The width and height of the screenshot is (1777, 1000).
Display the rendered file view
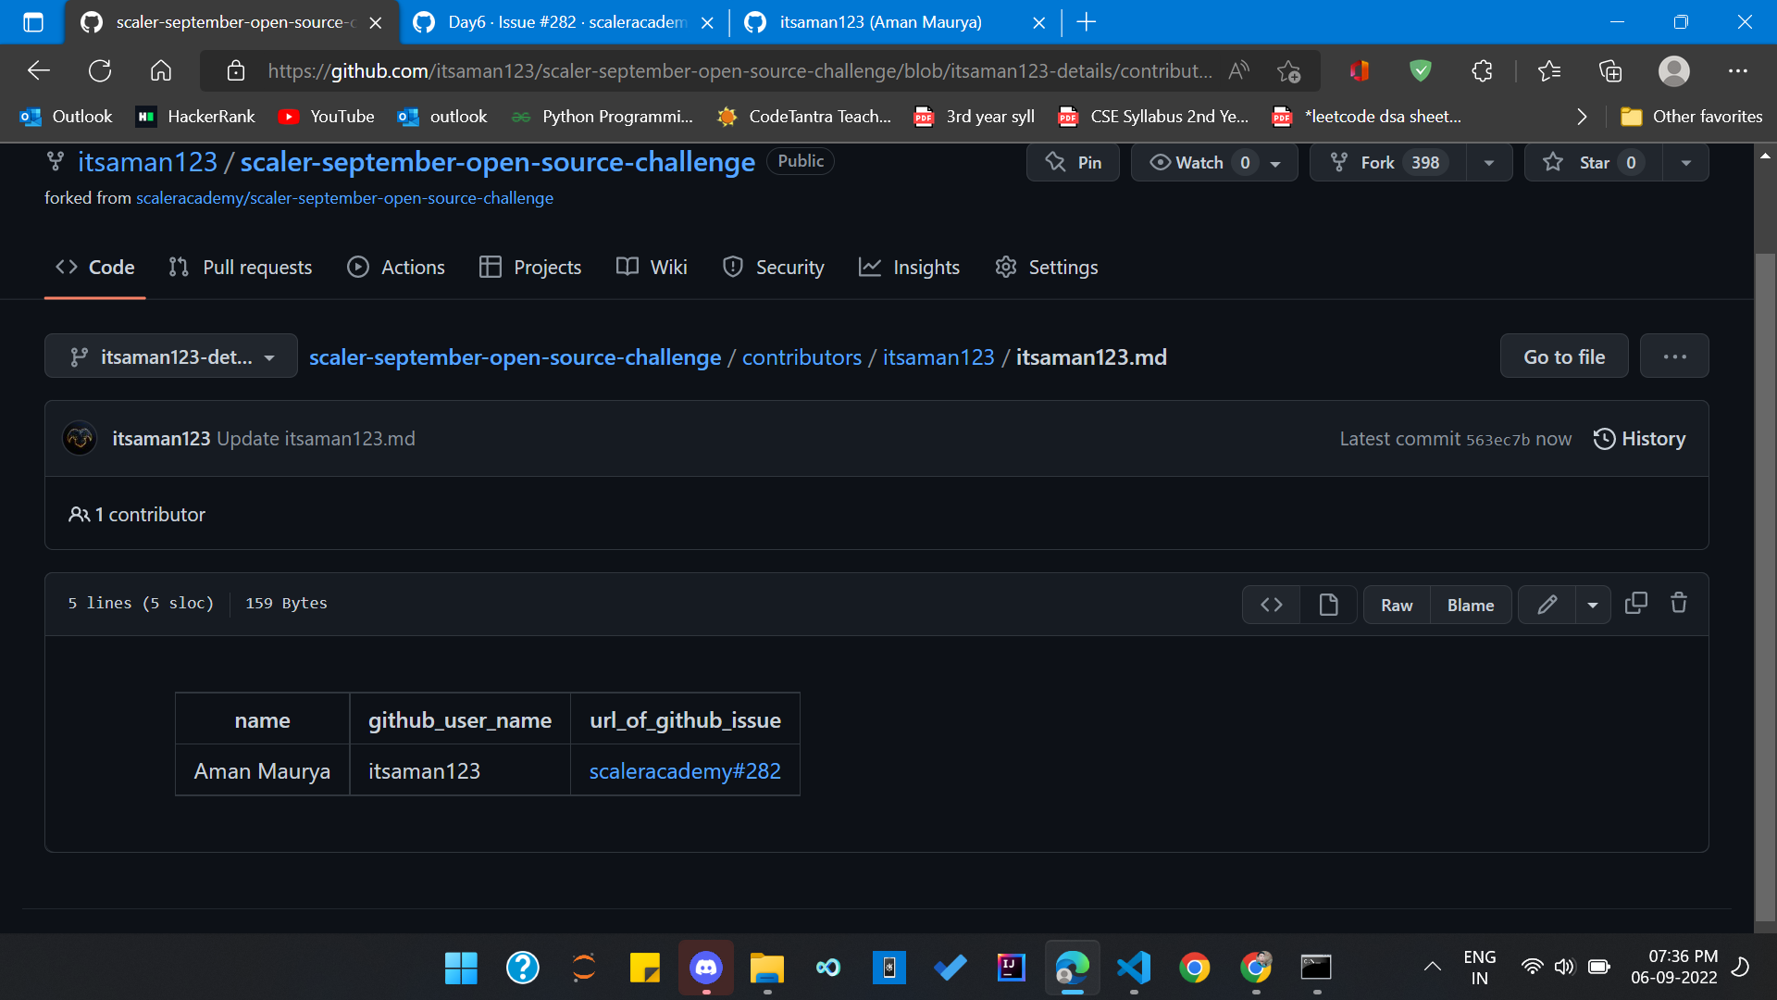click(1328, 604)
